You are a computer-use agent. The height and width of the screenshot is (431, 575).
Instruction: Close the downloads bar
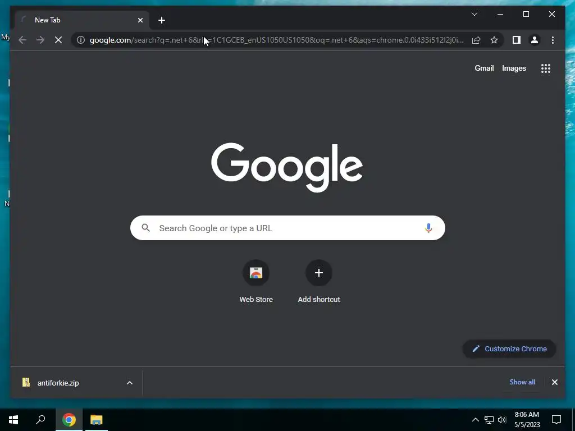click(x=554, y=382)
